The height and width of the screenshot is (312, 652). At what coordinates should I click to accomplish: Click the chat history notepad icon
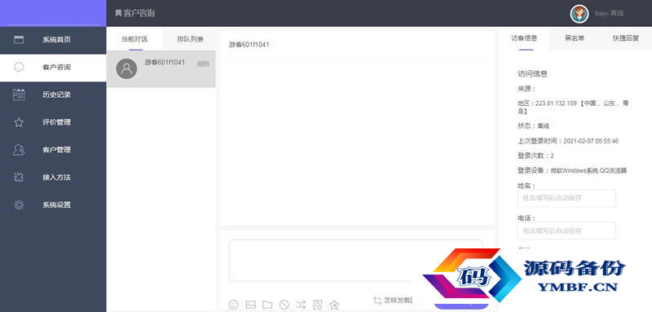tap(317, 305)
